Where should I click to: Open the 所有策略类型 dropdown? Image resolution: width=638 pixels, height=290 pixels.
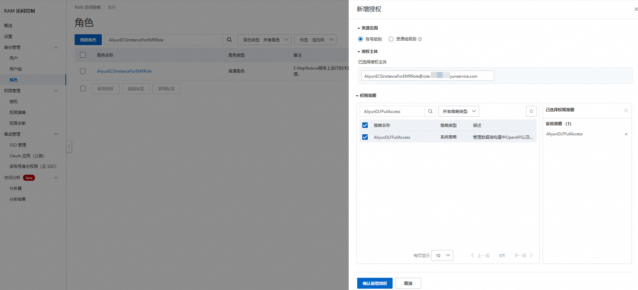[x=459, y=111]
